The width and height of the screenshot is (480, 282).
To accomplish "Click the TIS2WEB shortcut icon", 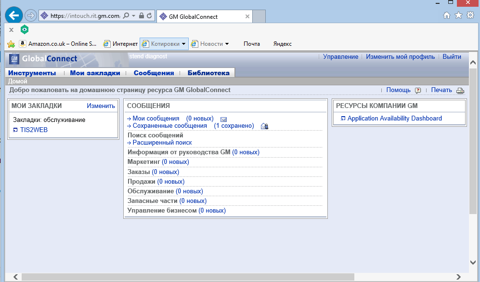I will coord(15,130).
